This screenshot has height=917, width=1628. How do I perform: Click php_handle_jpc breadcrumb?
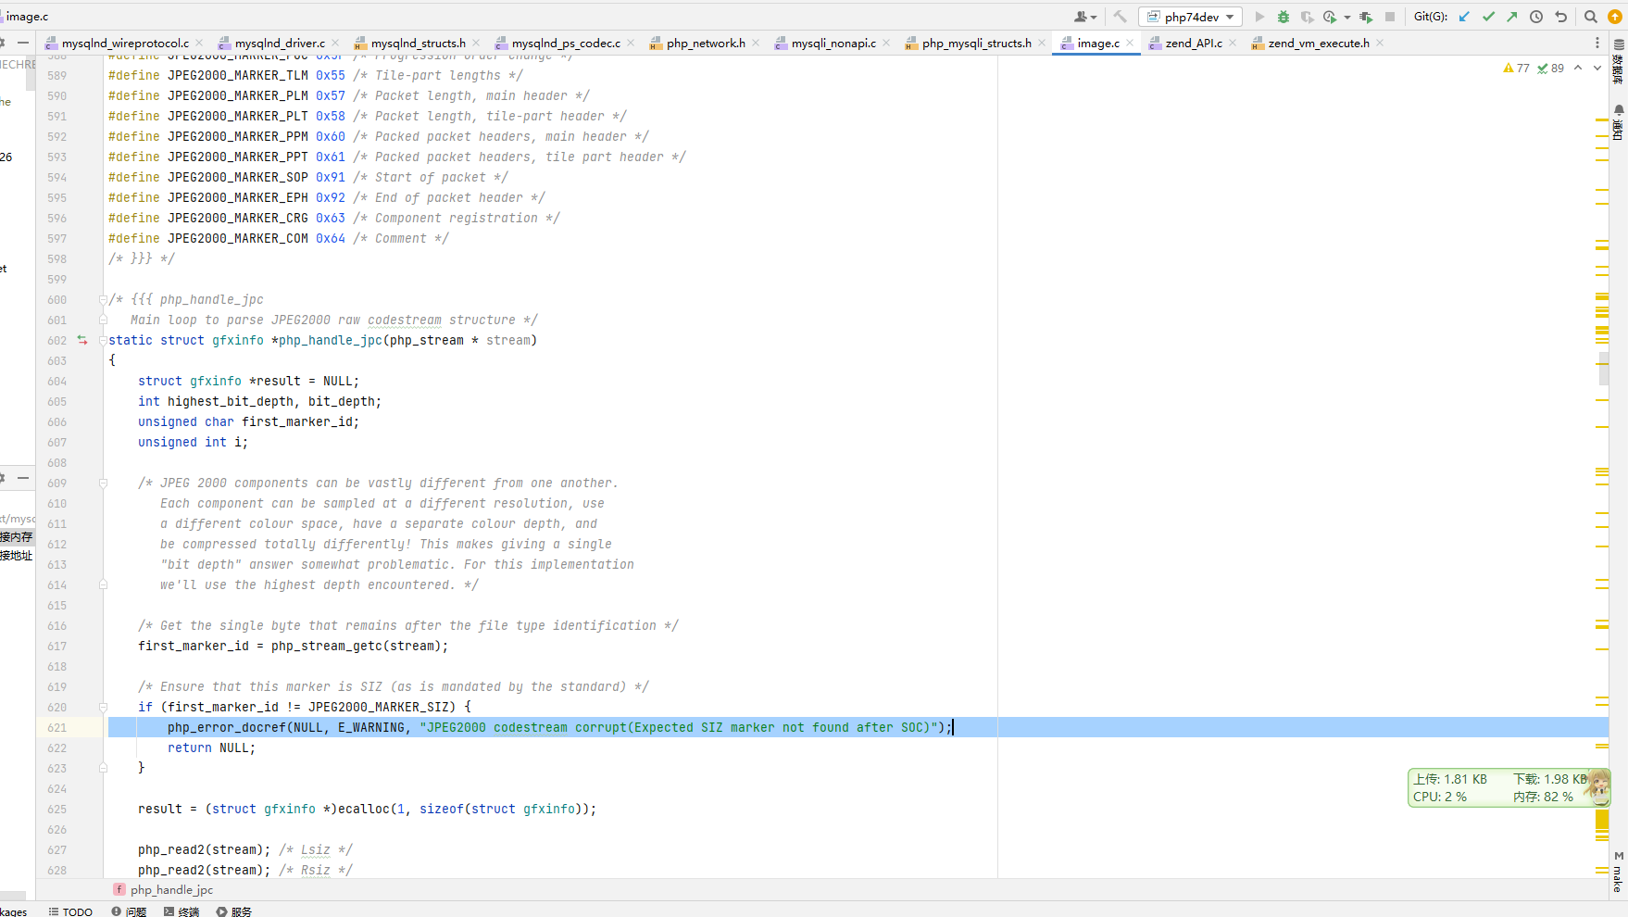click(x=171, y=889)
